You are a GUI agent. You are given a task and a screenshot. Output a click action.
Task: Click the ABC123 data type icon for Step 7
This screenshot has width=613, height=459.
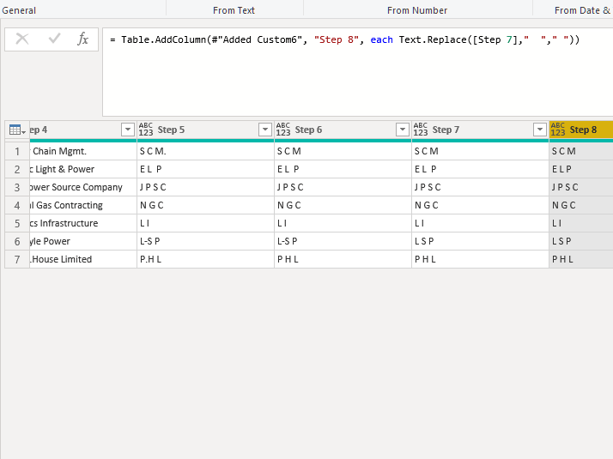420,130
